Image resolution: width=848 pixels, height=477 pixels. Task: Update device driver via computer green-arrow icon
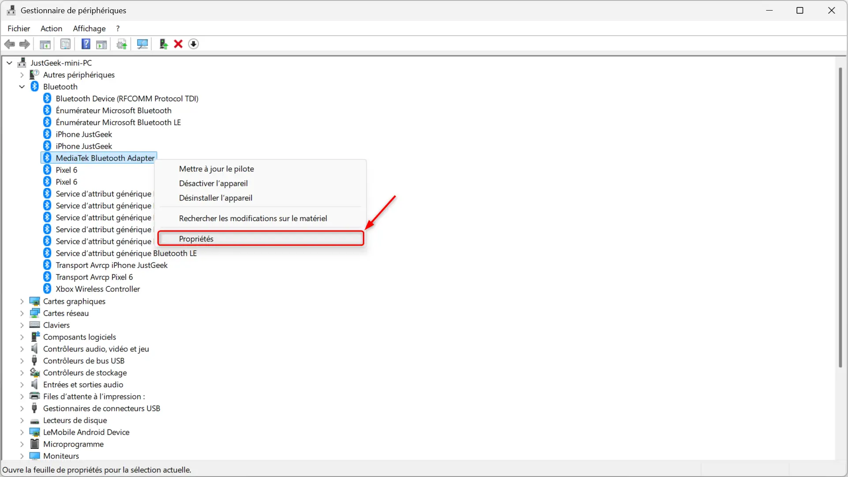click(163, 44)
